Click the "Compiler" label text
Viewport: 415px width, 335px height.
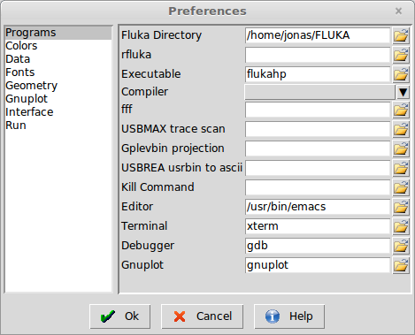(144, 92)
